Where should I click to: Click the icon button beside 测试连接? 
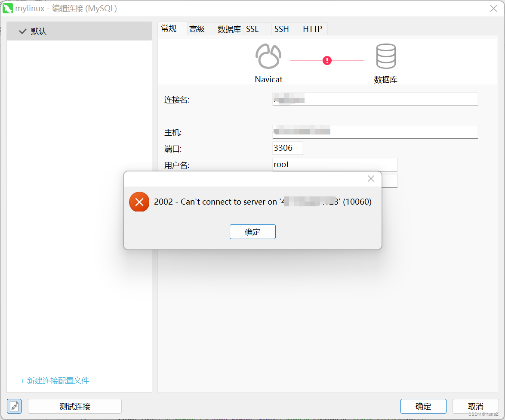pyautogui.click(x=14, y=406)
